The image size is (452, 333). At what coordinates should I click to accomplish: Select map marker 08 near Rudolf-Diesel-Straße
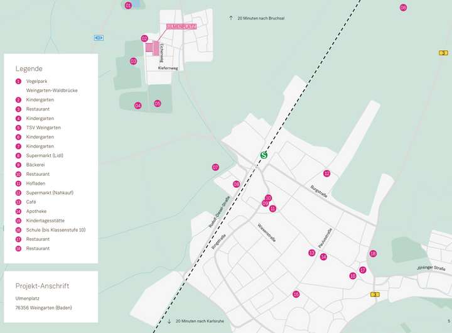237,184
